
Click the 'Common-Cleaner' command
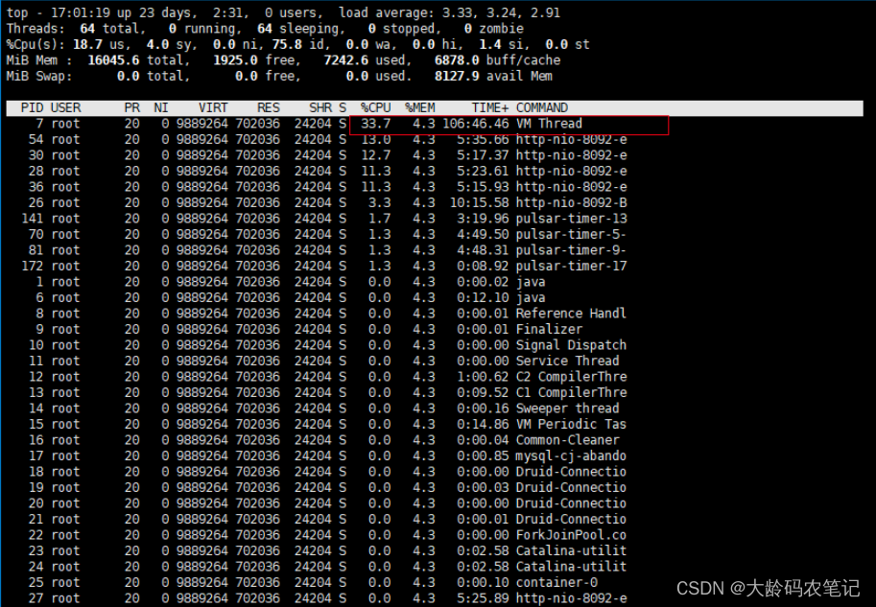(568, 440)
